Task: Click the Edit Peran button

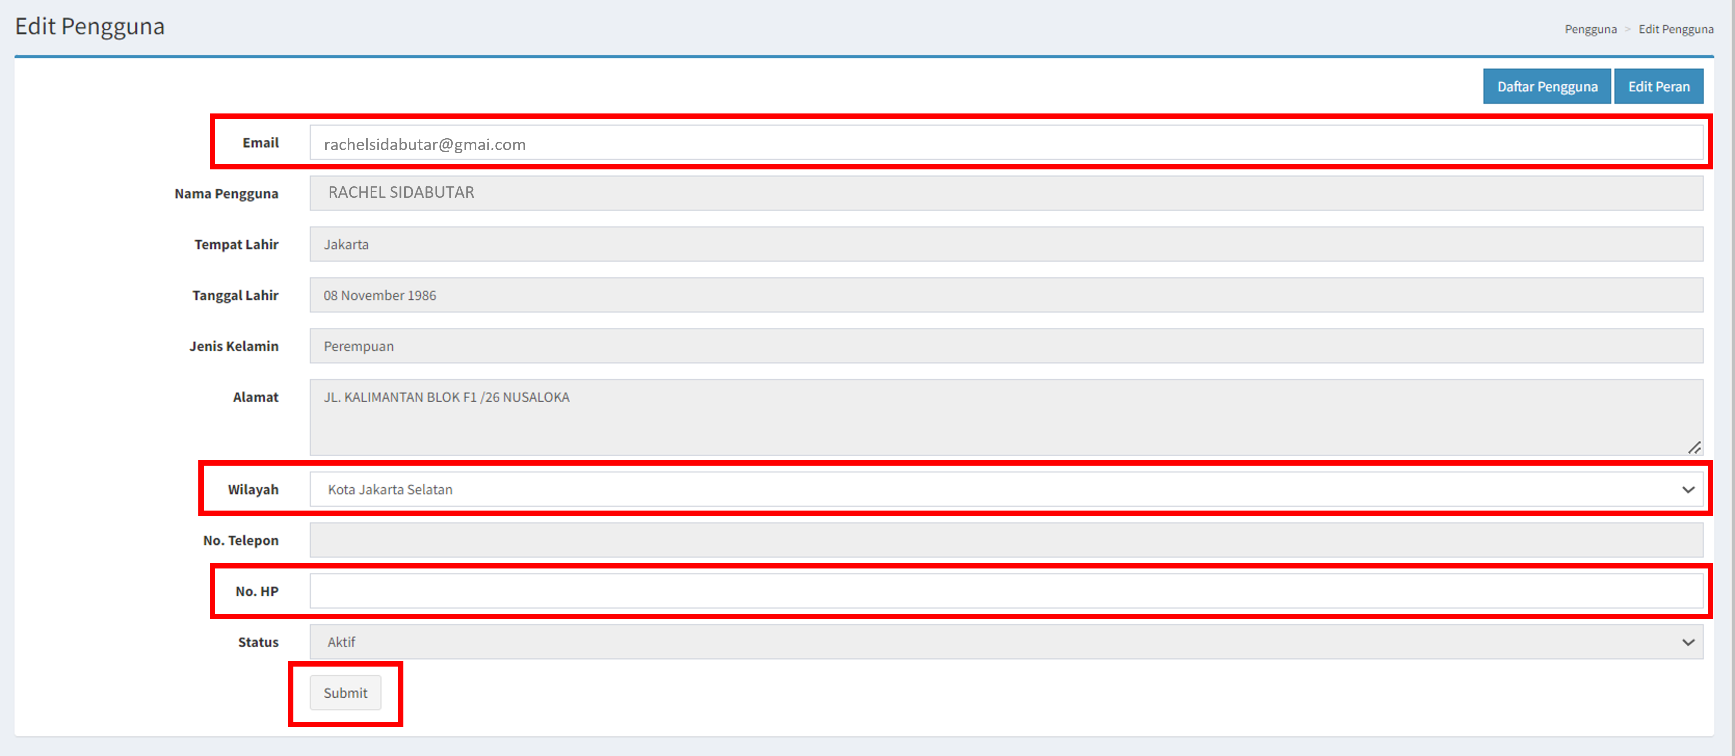Action: 1658,86
